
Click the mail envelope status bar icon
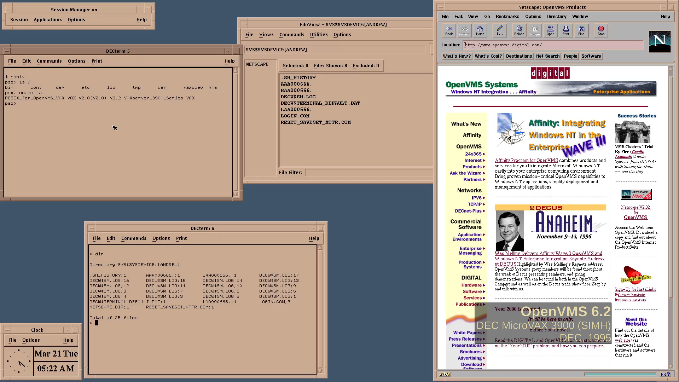(x=663, y=374)
